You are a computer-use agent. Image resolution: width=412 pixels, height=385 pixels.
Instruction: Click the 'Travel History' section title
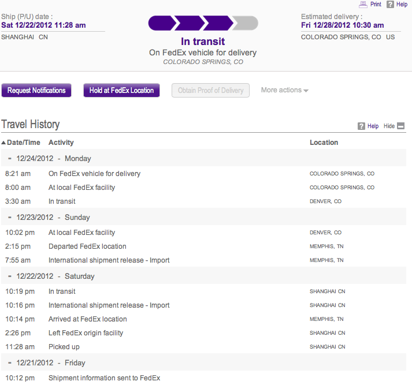(31, 125)
